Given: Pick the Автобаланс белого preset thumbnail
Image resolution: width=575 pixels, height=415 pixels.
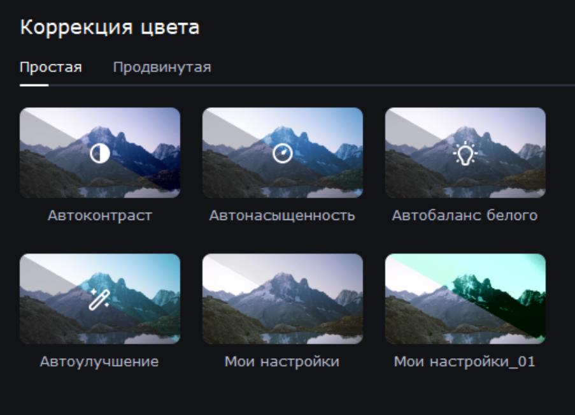Looking at the screenshot, I should [465, 153].
